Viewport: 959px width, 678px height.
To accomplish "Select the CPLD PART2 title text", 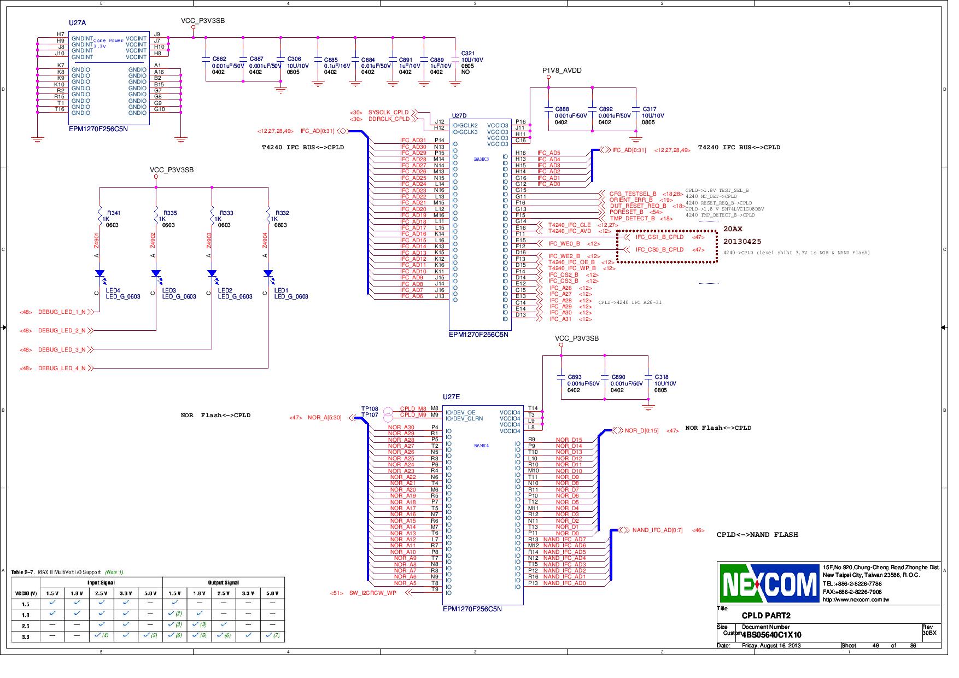I will [x=768, y=615].
